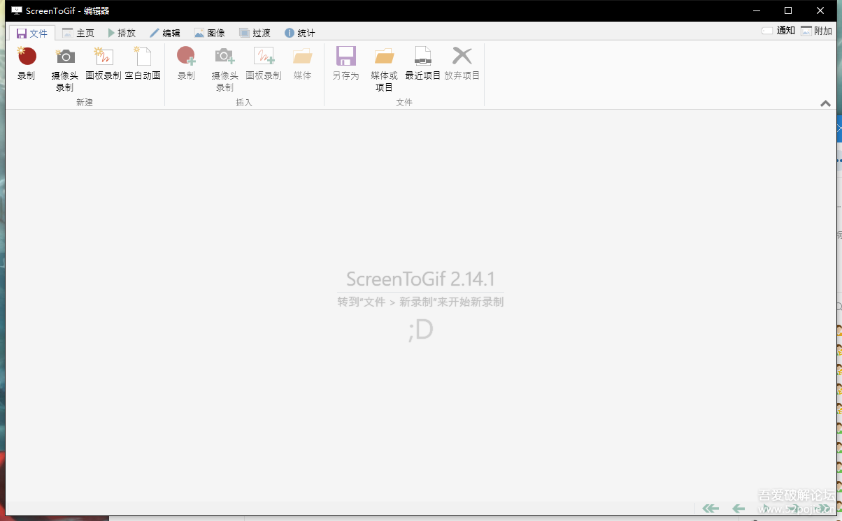Open the 播放 playback tab
The width and height of the screenshot is (842, 521).
click(122, 33)
